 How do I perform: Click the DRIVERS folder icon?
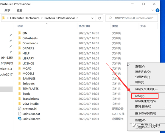[19, 48]
